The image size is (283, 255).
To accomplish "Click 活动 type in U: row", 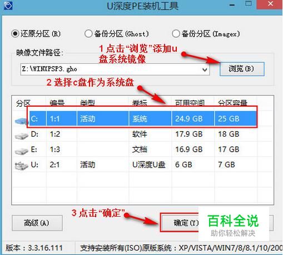I will [88, 164].
